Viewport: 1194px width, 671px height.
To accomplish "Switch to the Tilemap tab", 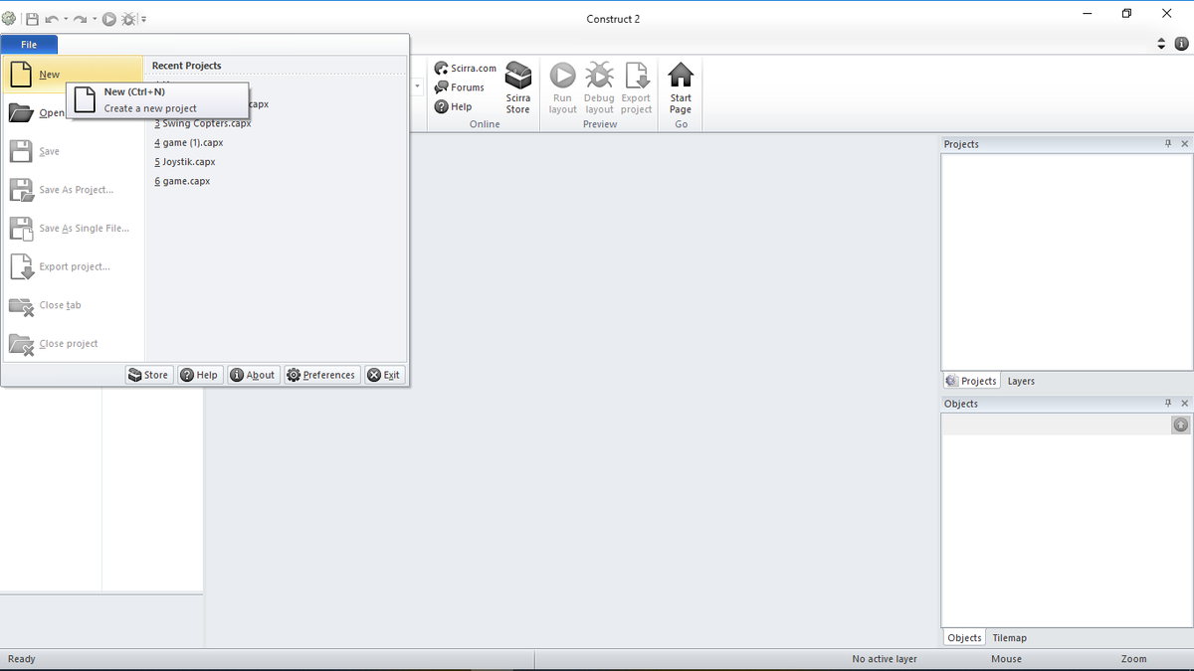I will (x=1009, y=637).
